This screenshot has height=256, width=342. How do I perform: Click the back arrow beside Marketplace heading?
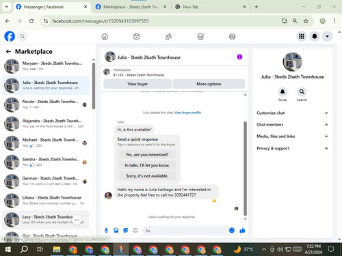[8, 52]
